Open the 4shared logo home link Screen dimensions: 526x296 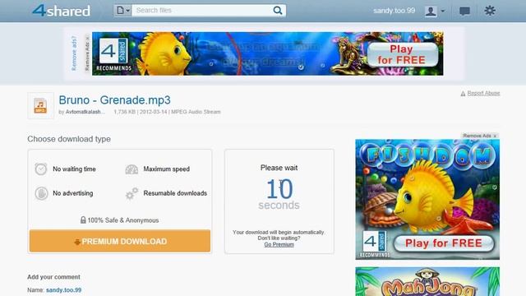tap(62, 11)
